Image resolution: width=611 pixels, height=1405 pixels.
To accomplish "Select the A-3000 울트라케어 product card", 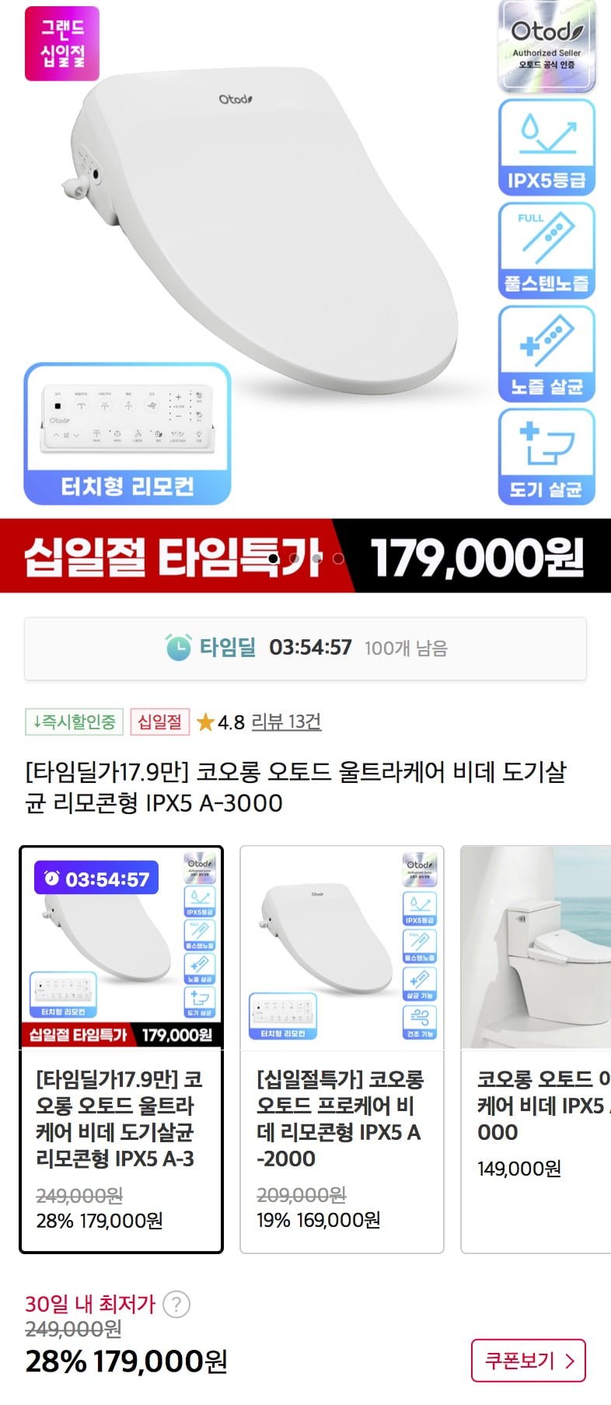I will coord(121,1050).
